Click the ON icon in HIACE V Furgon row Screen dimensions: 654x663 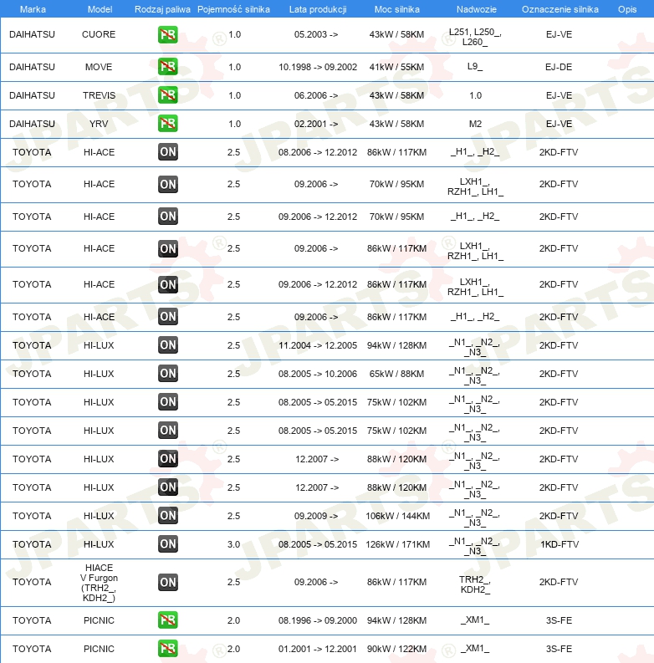click(x=168, y=582)
